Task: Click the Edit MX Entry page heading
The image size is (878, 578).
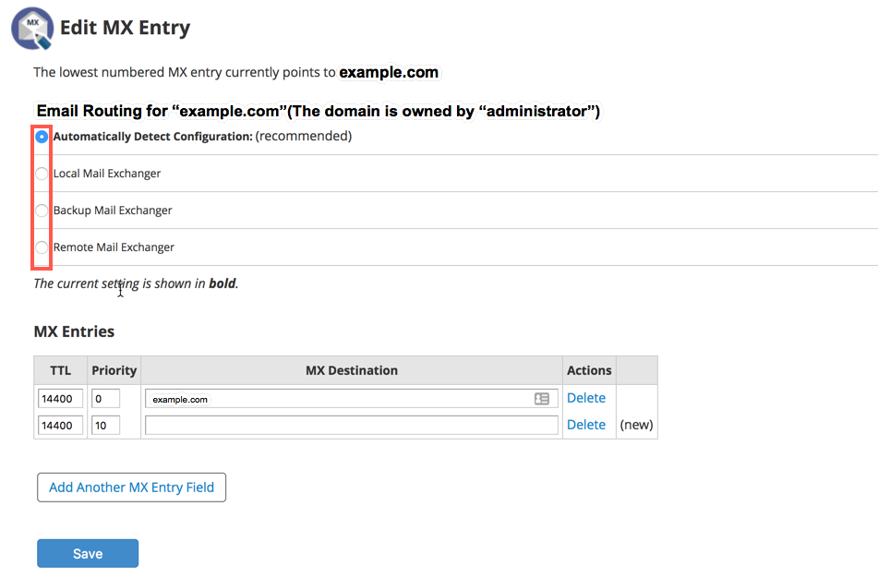Action: [x=125, y=28]
